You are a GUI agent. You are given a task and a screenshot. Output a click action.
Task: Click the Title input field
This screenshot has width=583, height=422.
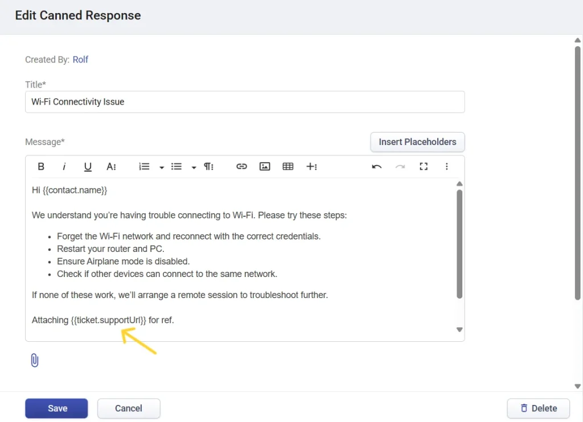245,102
